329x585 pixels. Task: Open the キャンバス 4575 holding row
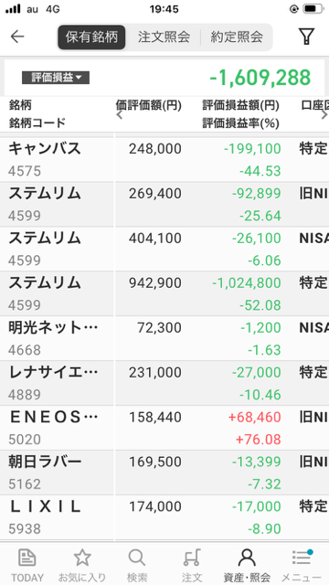(164, 160)
